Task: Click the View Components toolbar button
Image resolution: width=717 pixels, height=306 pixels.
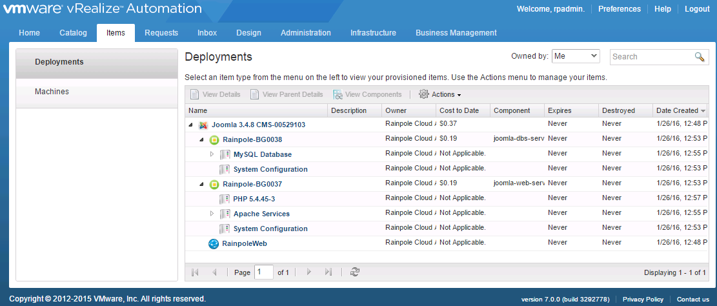Action: pyautogui.click(x=368, y=94)
